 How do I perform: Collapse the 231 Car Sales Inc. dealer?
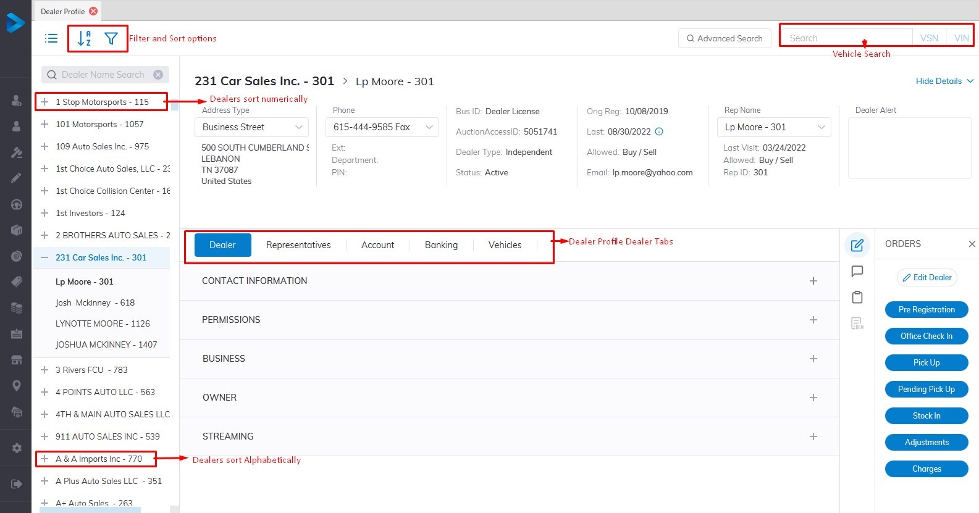click(x=44, y=257)
